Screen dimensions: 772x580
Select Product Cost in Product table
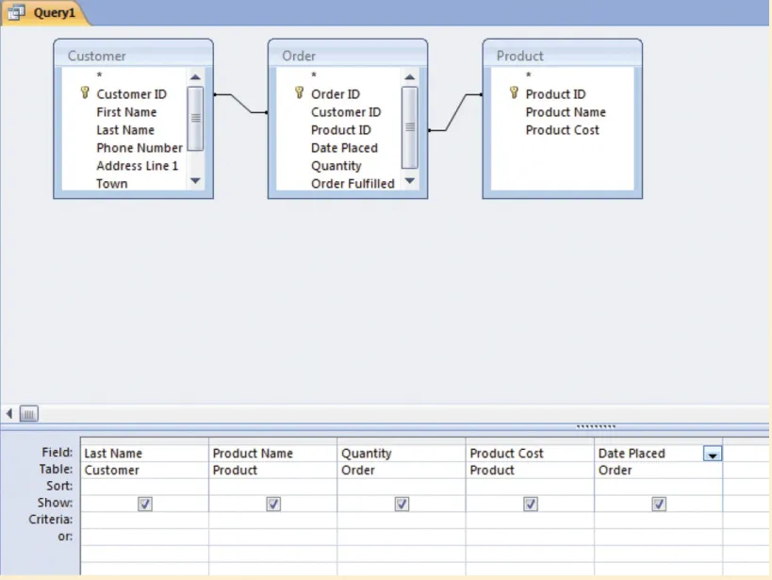pyautogui.click(x=562, y=129)
